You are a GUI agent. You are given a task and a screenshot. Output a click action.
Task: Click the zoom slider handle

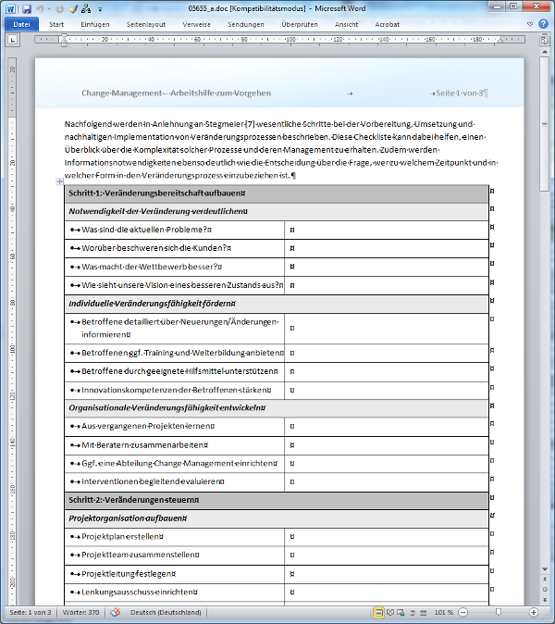pos(499,613)
